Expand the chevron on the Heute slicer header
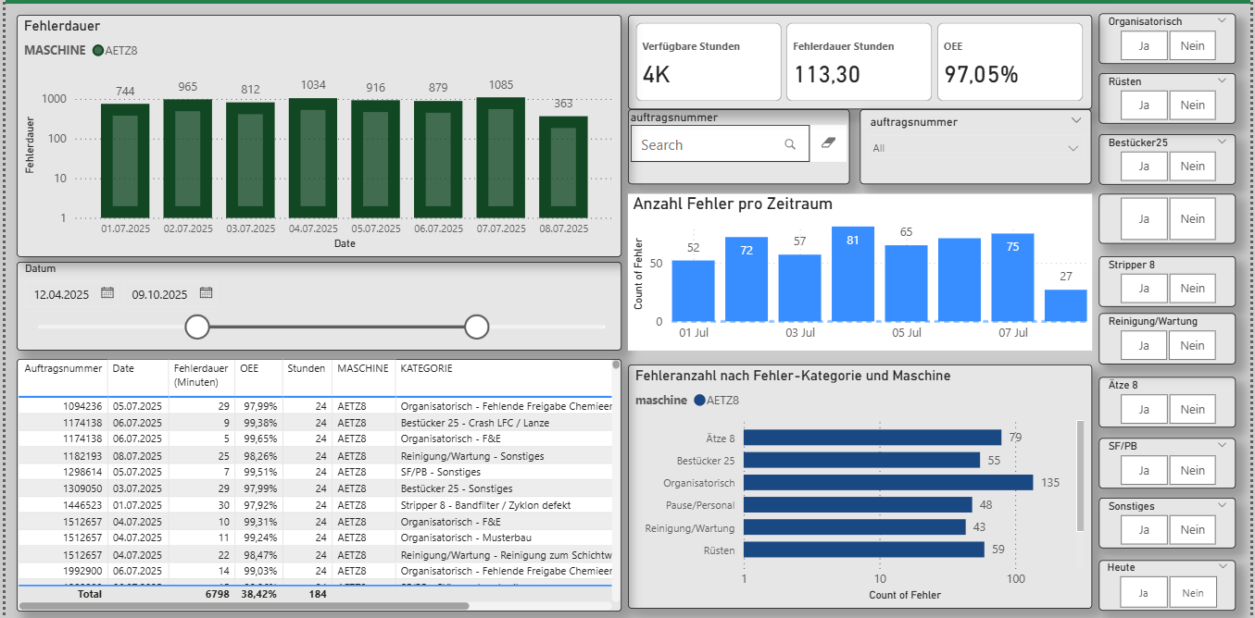 click(x=1222, y=566)
